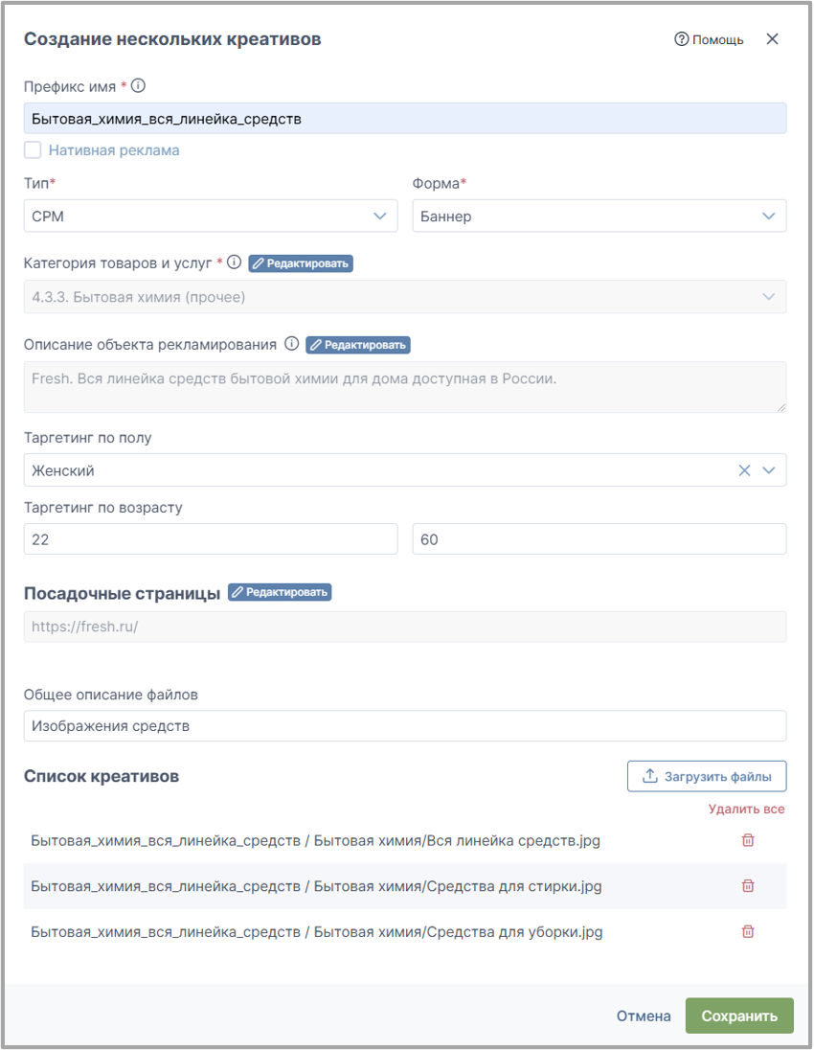Click the Загрузить файлы upload button

click(x=707, y=777)
